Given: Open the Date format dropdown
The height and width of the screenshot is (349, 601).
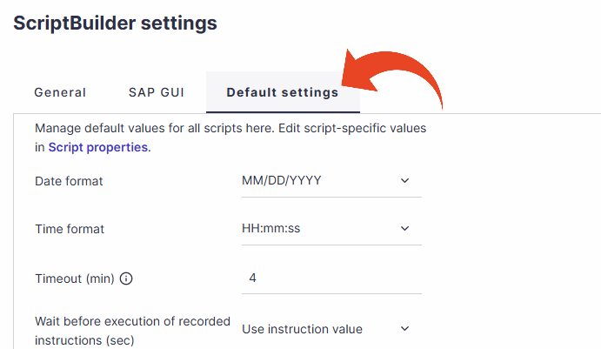Looking at the screenshot, I should pos(331,181).
